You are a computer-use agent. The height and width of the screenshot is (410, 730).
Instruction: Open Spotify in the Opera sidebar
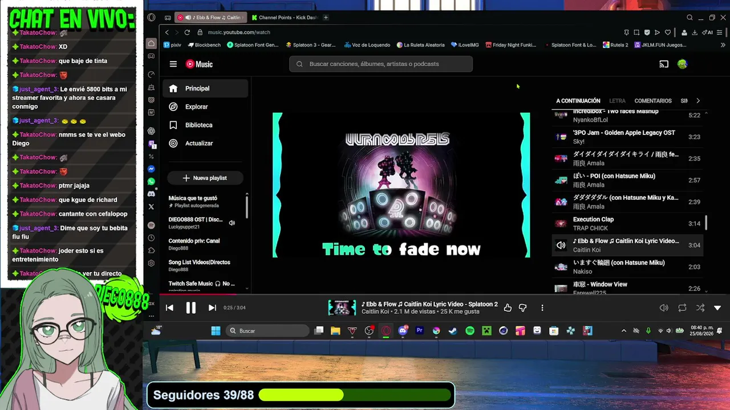tap(151, 225)
